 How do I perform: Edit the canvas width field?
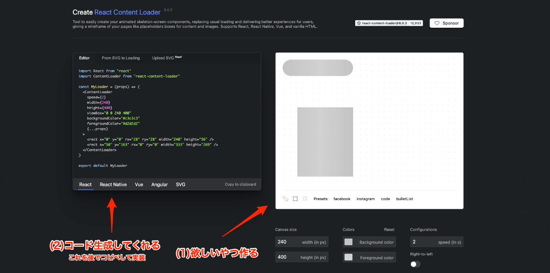[x=301, y=242]
